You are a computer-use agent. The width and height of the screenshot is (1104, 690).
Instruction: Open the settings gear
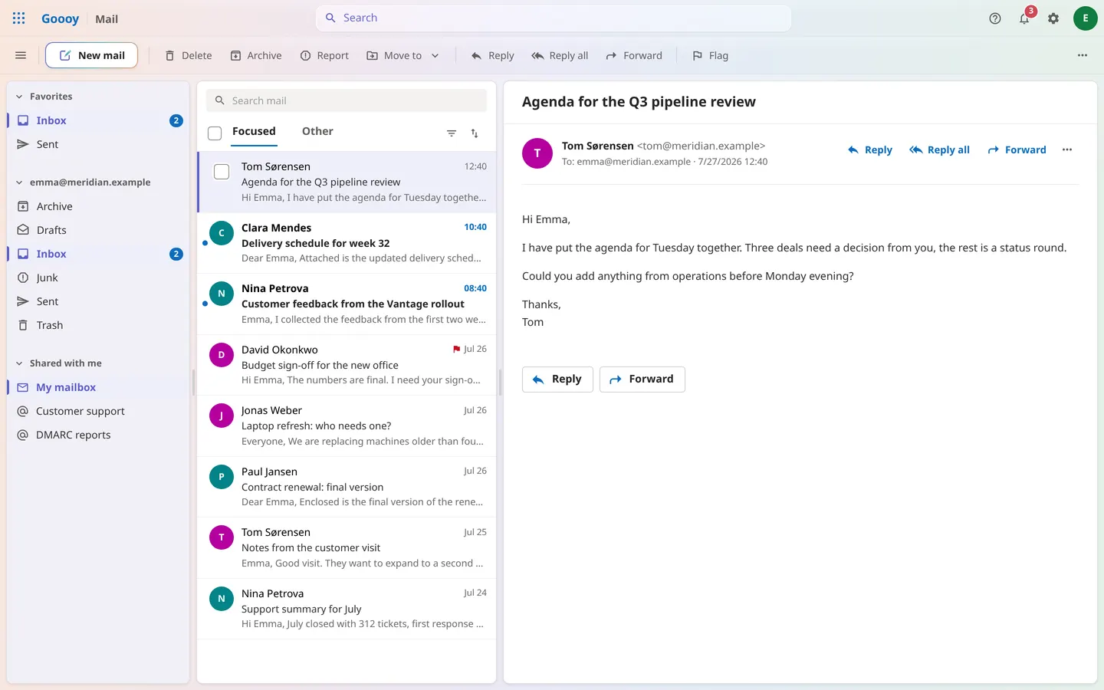tap(1053, 18)
